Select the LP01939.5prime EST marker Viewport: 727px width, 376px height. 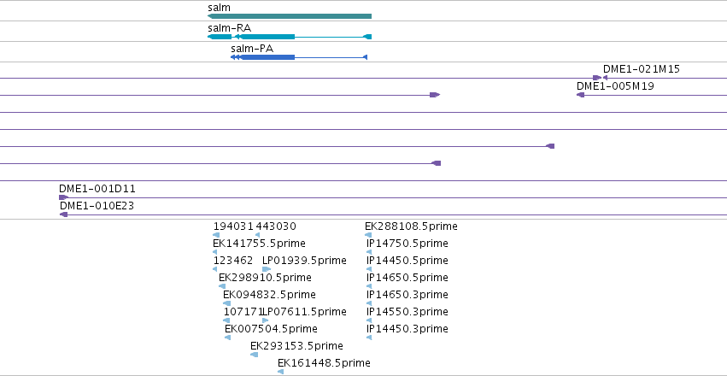point(267,269)
